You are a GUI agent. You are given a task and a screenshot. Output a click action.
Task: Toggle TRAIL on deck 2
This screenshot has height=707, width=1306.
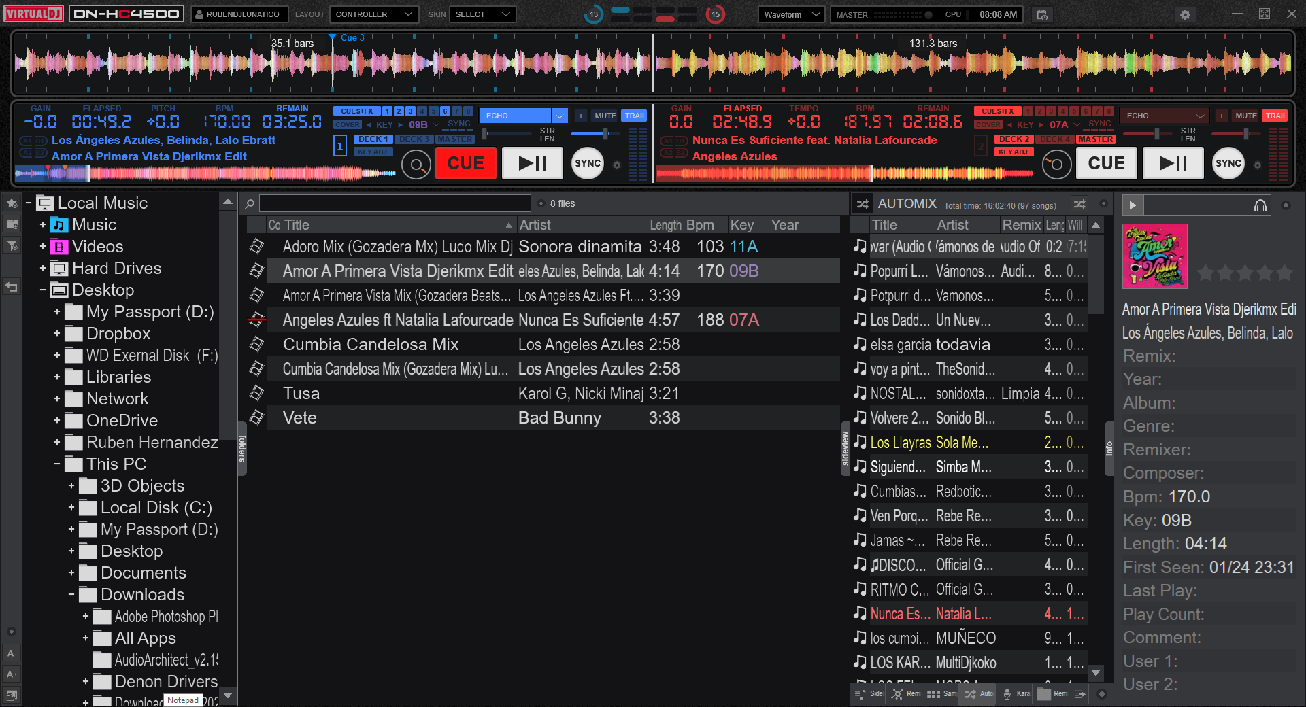(x=1275, y=116)
